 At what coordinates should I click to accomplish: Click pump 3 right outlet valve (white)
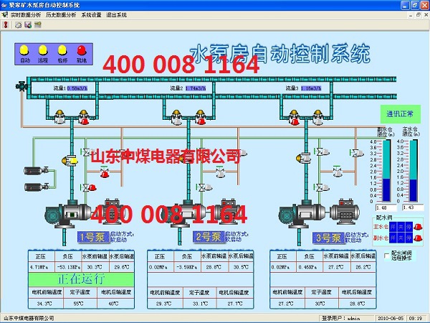[317, 117]
